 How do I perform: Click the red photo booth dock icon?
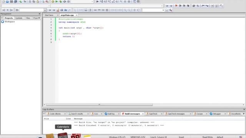(x=76, y=136)
